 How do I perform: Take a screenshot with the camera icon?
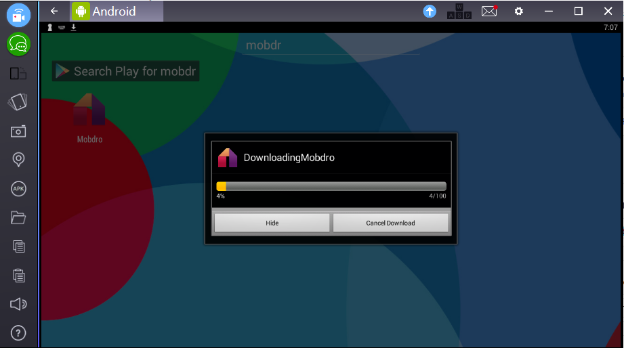pos(18,131)
